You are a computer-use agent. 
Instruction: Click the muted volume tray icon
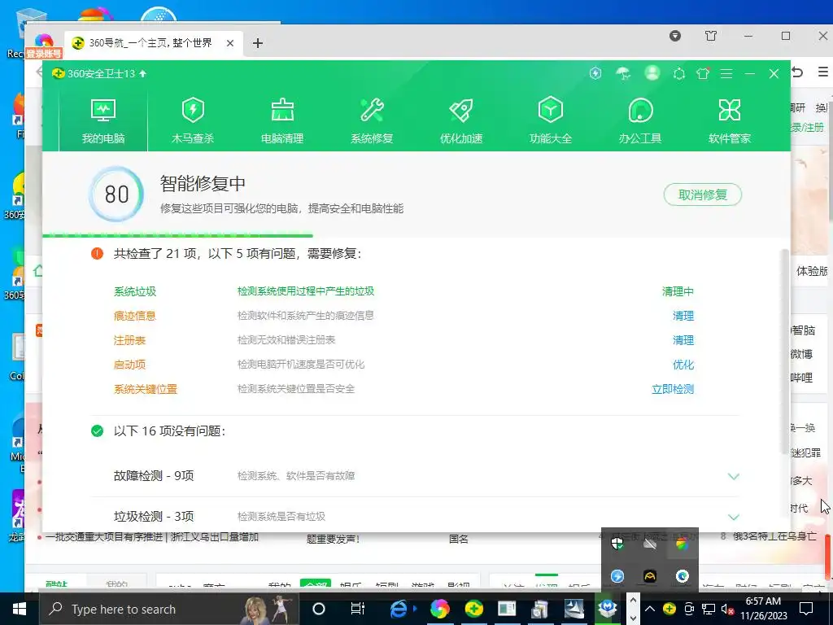pos(727,609)
